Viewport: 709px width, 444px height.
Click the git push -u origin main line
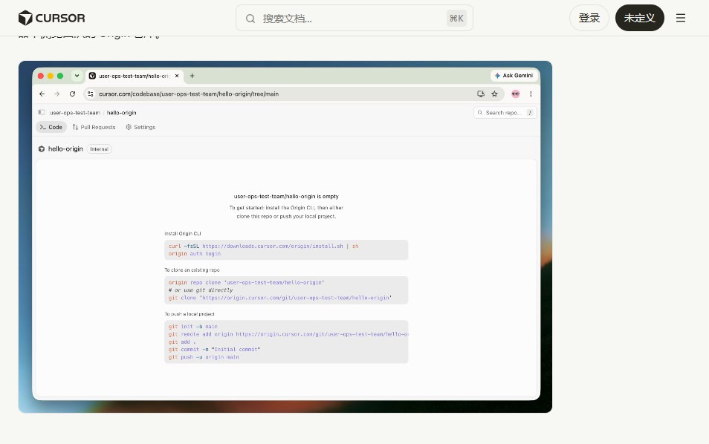click(x=204, y=357)
